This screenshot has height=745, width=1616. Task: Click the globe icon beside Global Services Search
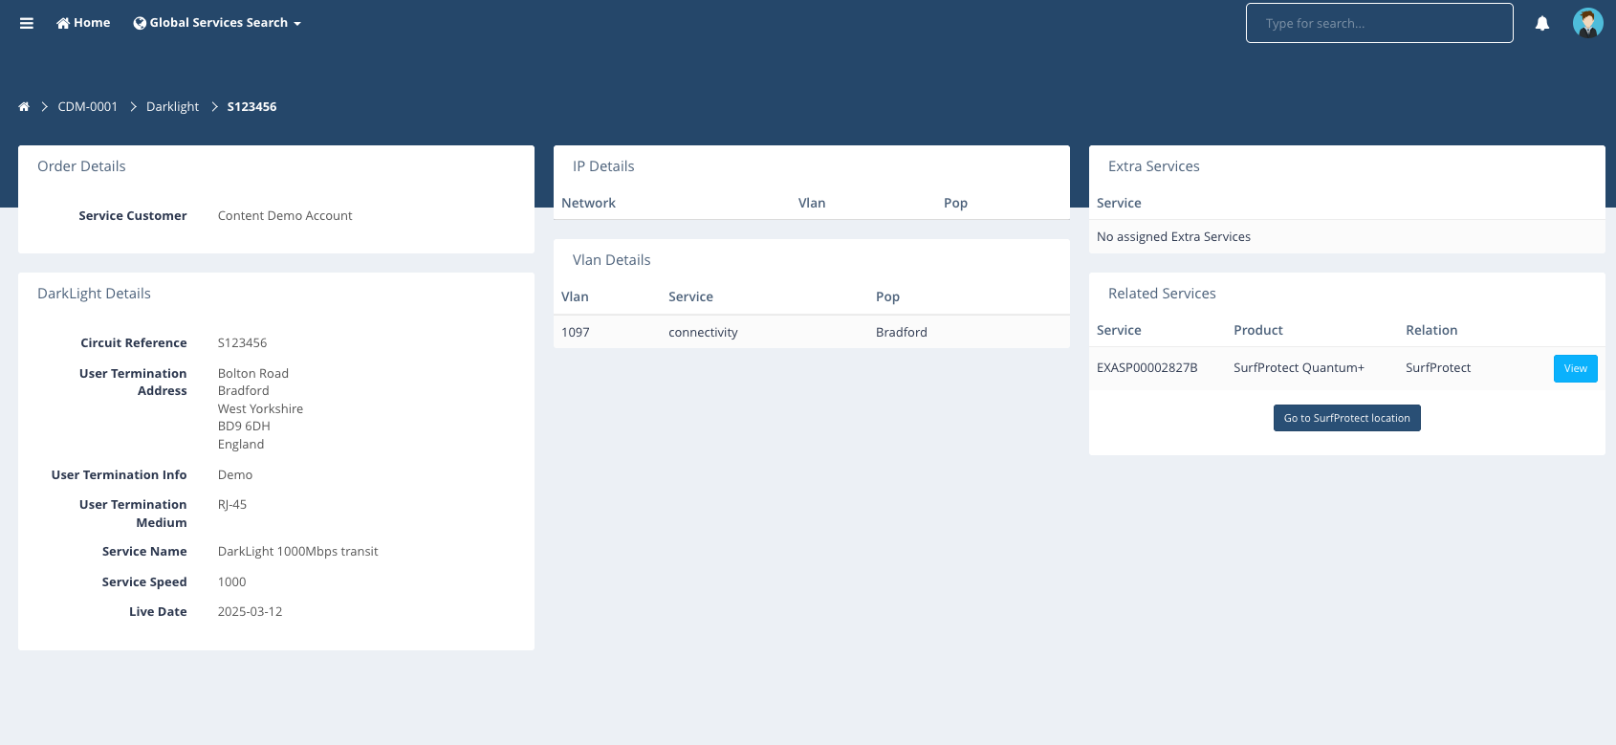click(140, 23)
